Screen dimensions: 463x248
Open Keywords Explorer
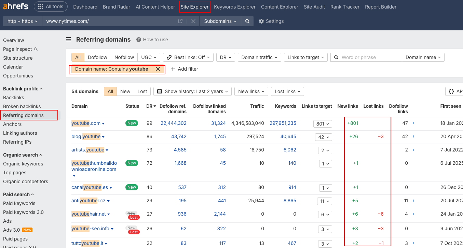[x=235, y=7]
